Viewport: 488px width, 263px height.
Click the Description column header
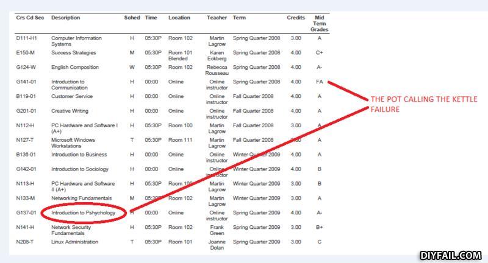(x=66, y=18)
